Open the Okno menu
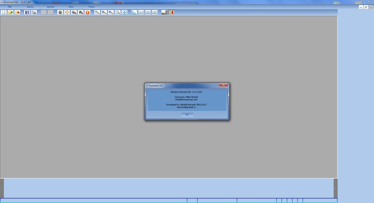Viewport: 374px width, 203px height. pyautogui.click(x=71, y=7)
